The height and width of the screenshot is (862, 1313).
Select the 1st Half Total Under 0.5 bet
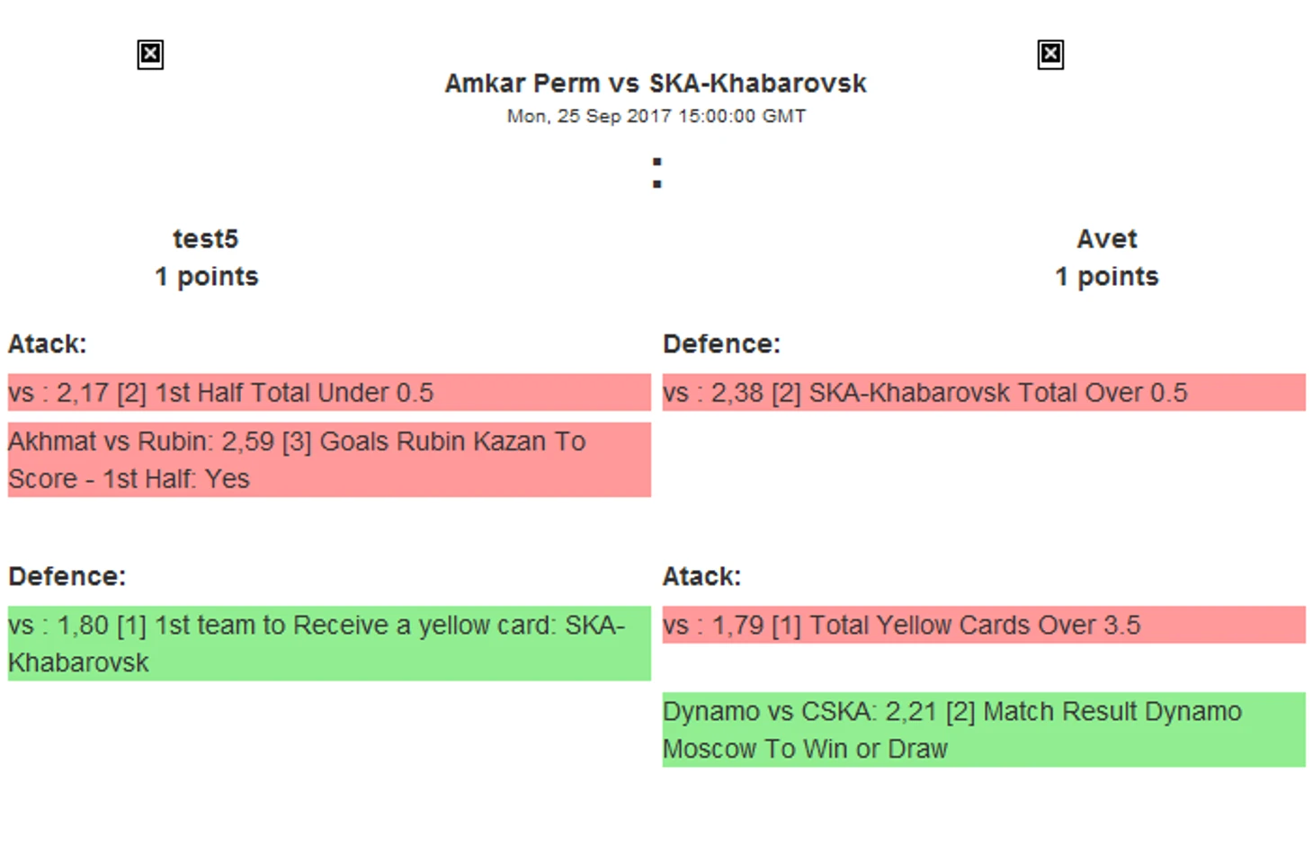click(329, 393)
